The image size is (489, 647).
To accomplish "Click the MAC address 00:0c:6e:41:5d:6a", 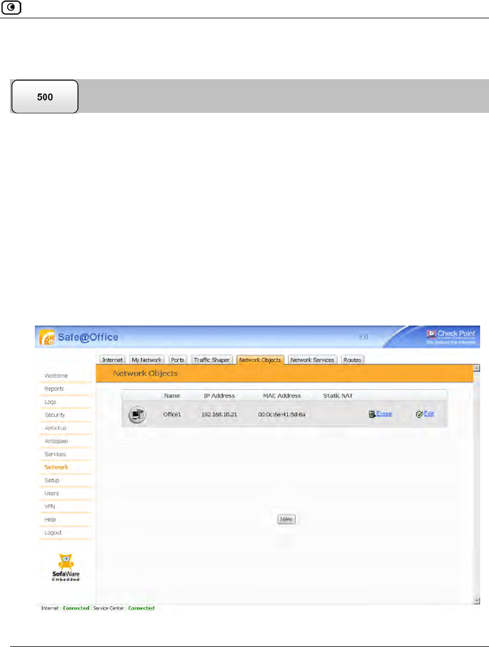I will tap(282, 414).
